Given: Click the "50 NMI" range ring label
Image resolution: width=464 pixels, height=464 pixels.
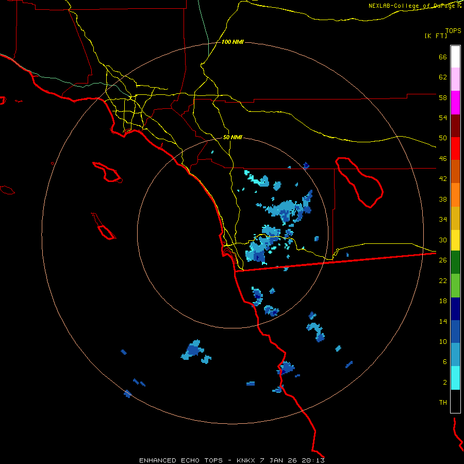Looking at the screenshot, I should click(233, 137).
